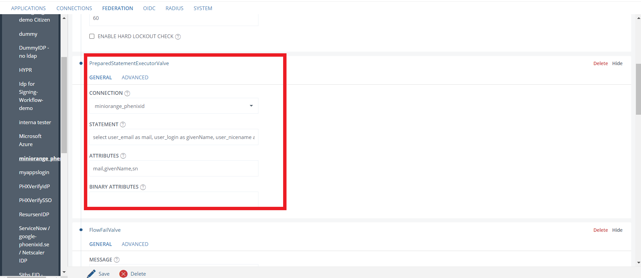Open the CONNECTION dropdown miniorange_phenixid

click(x=174, y=106)
